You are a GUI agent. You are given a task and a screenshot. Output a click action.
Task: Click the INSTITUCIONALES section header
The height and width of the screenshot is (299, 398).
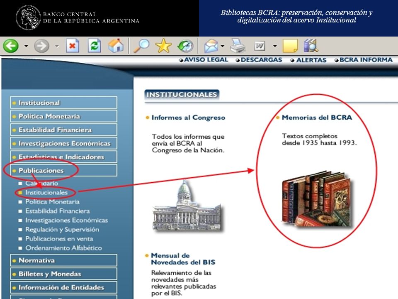point(182,95)
